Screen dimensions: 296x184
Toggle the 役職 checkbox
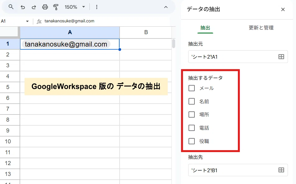[x=192, y=141]
